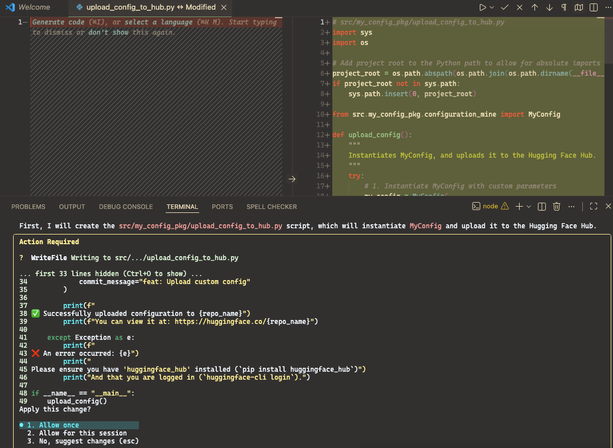
Task: Click line 8 'sys.path.insert(0, project_root)'
Action: pyautogui.click(x=412, y=94)
